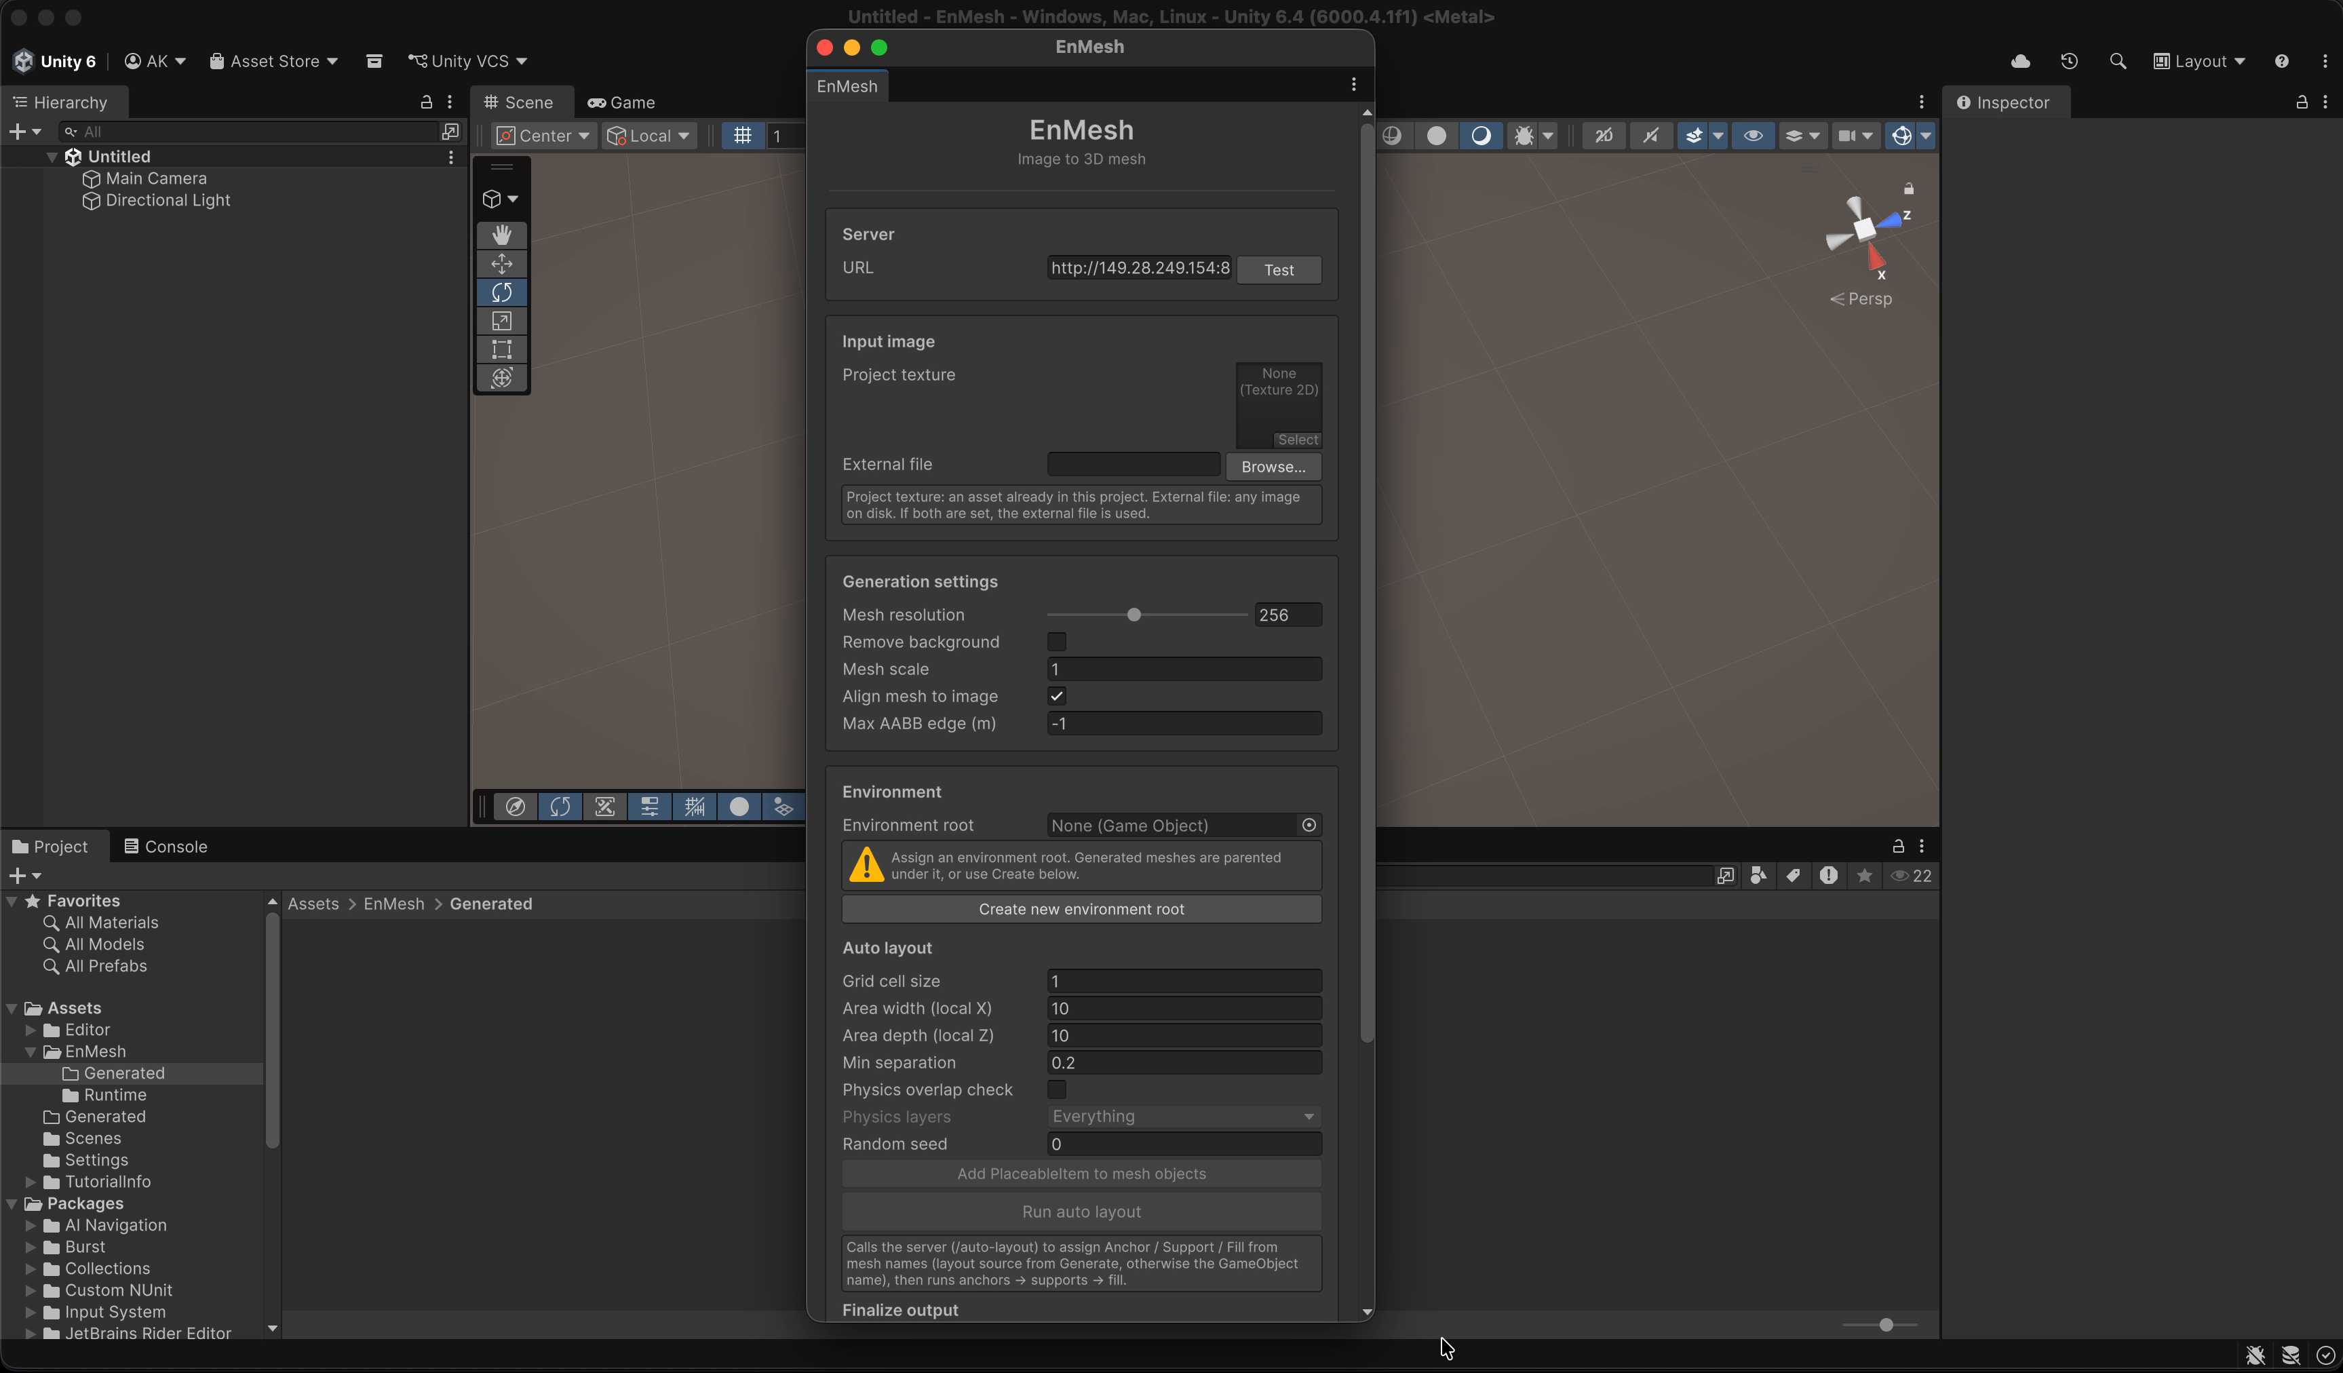Viewport: 2343px width, 1373px height.
Task: Click the server Test button
Action: point(1279,269)
